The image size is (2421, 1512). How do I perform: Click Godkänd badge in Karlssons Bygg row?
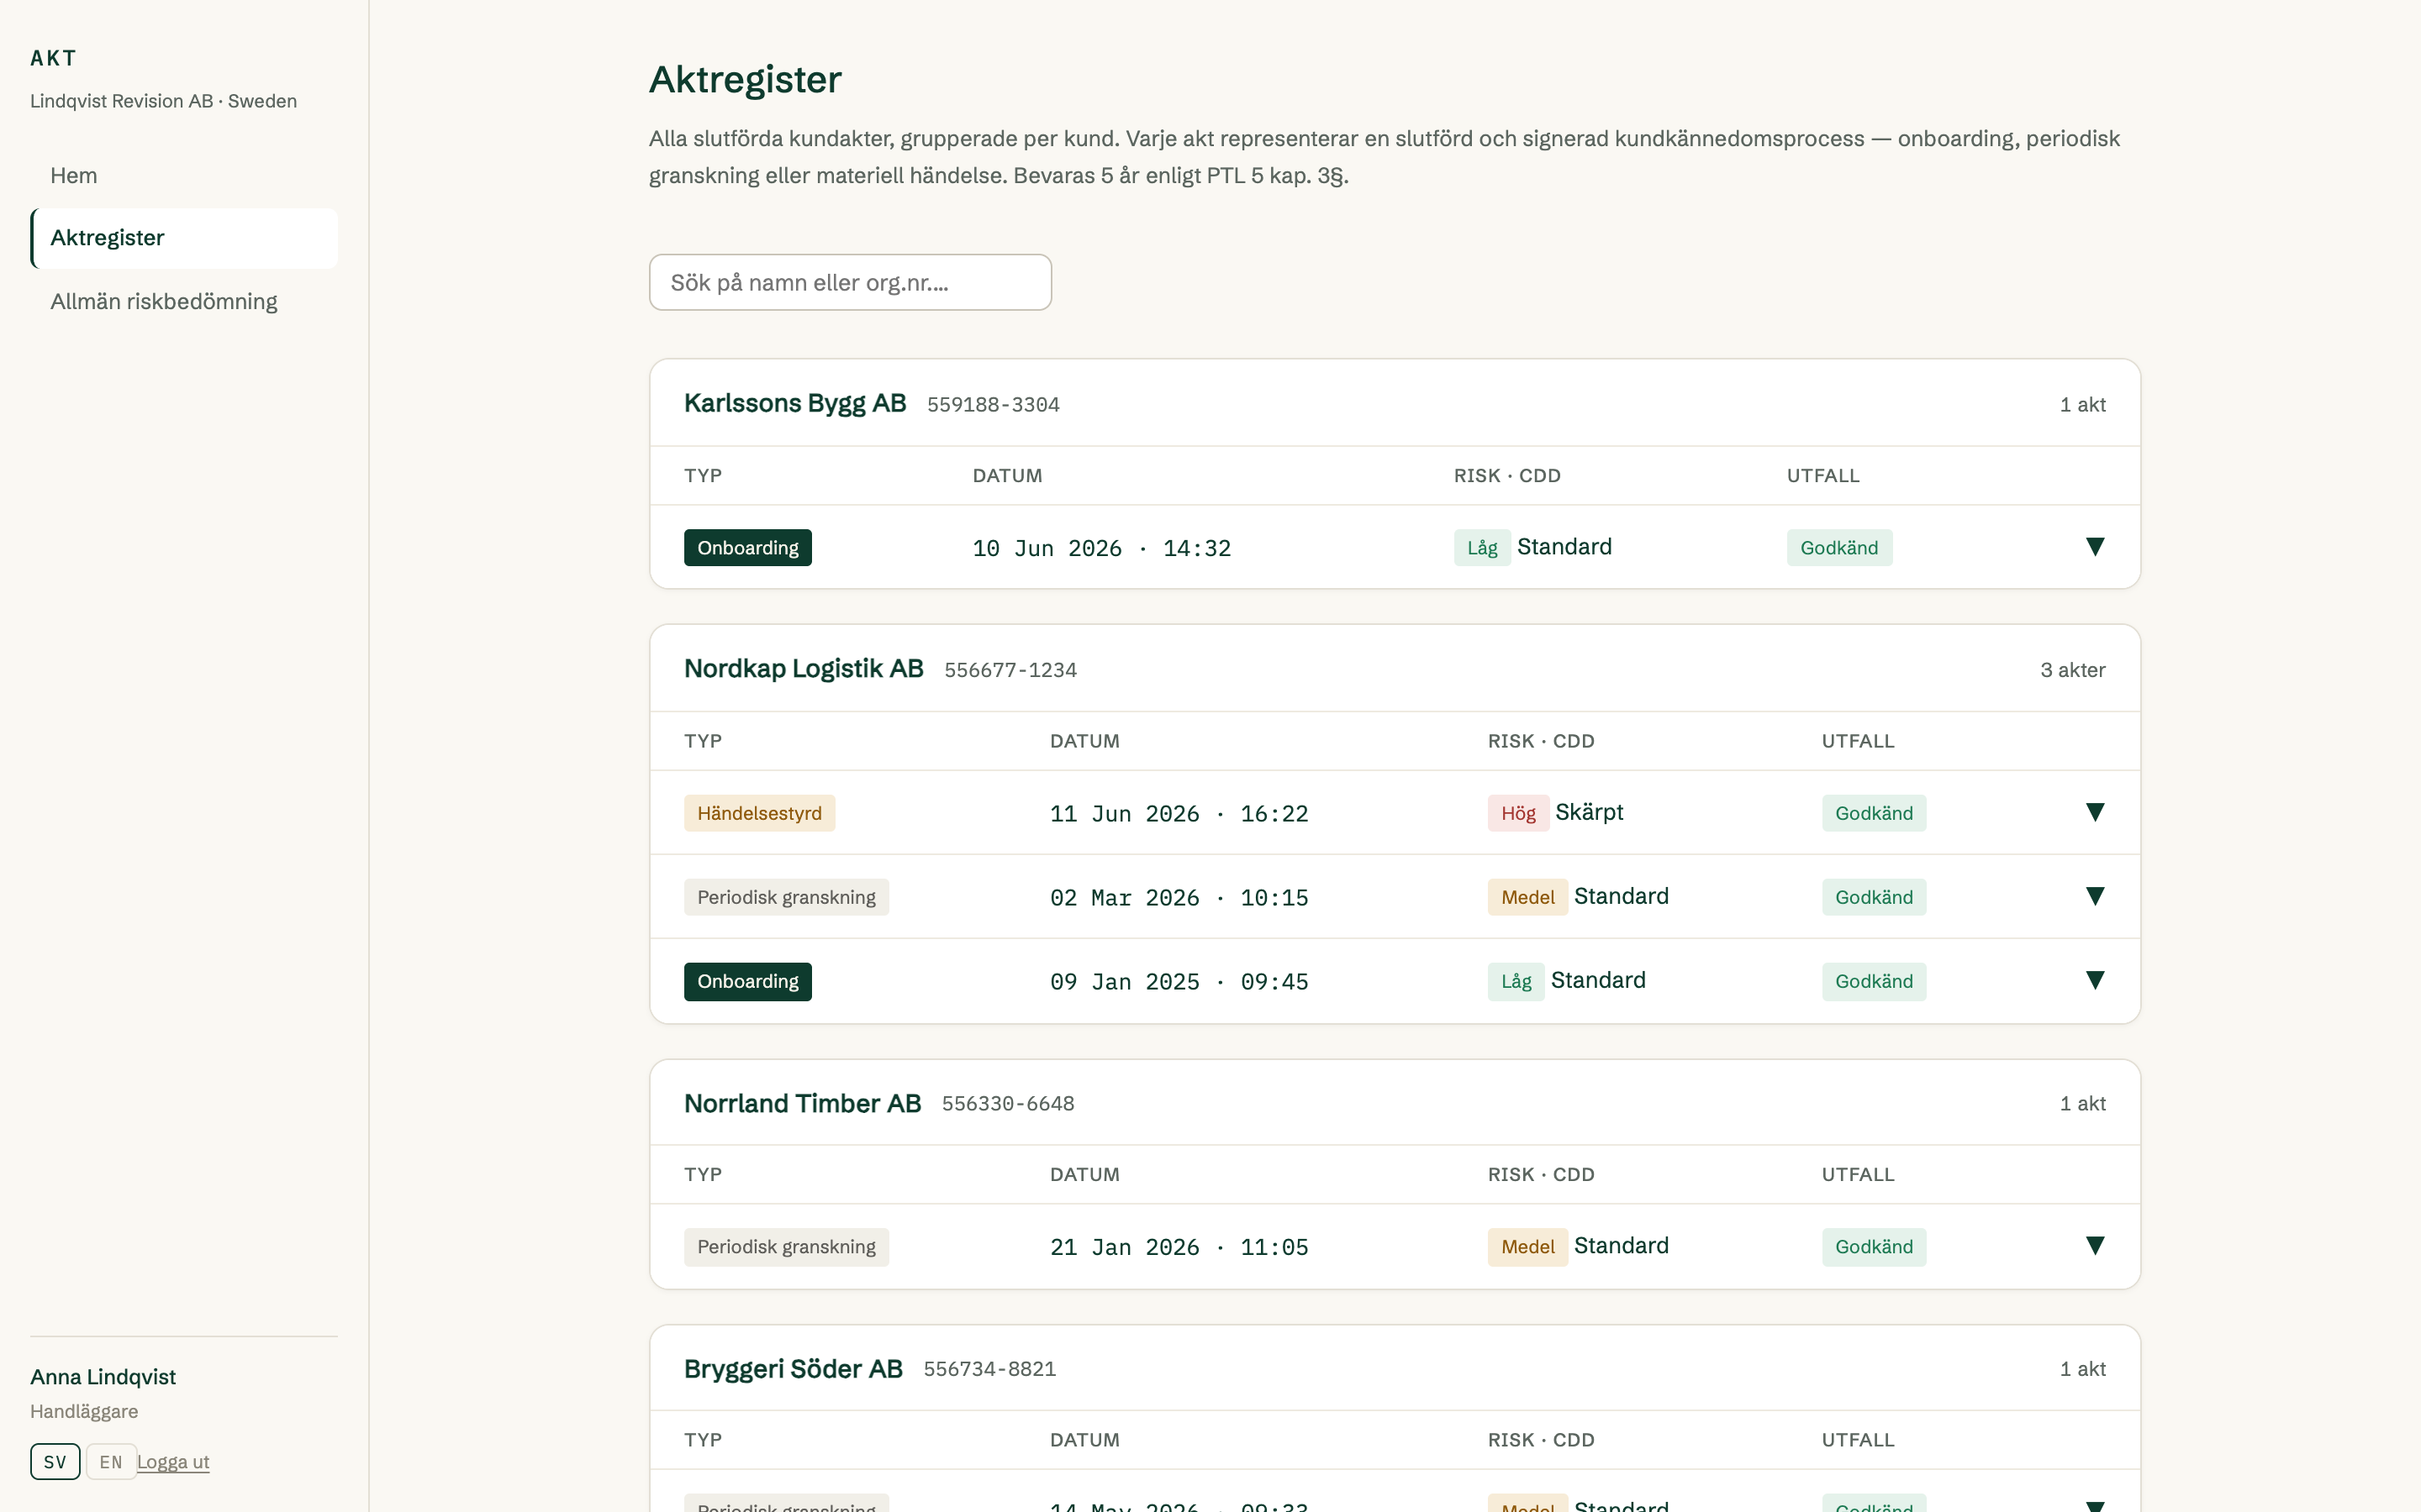[1840, 548]
